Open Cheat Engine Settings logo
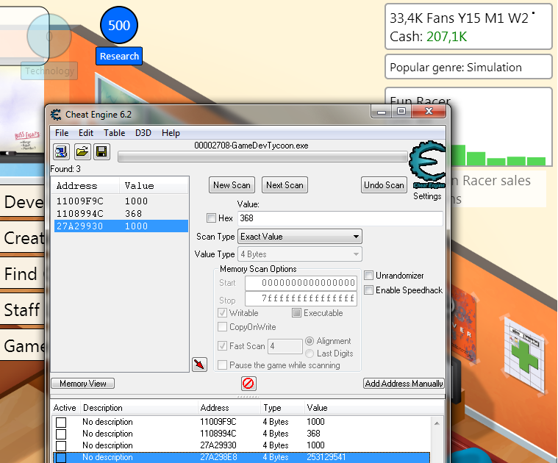The image size is (558, 463). point(427,165)
